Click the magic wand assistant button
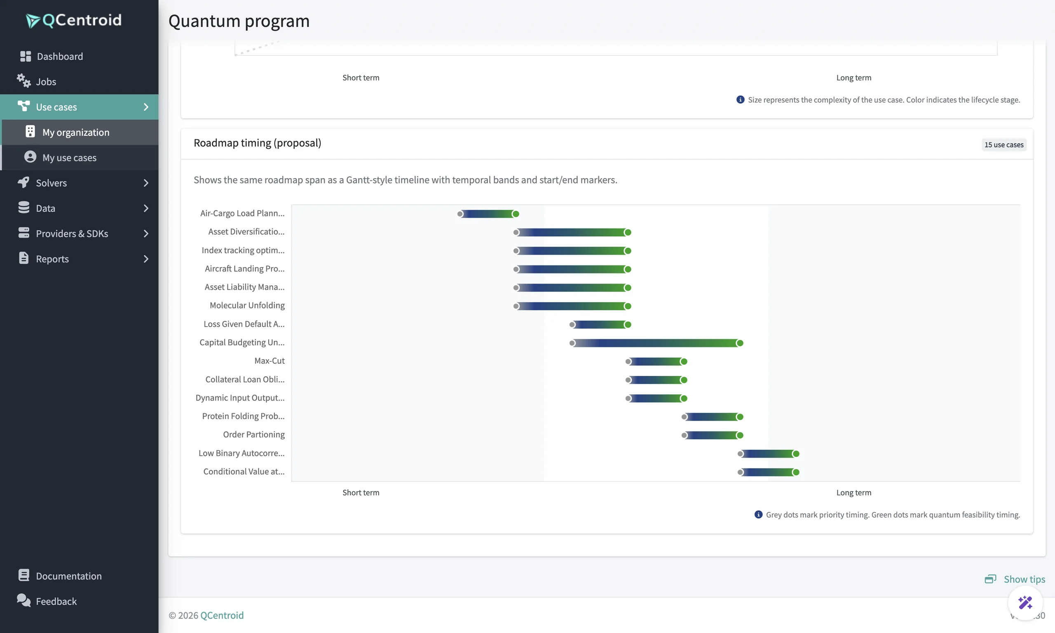 pos(1025,603)
